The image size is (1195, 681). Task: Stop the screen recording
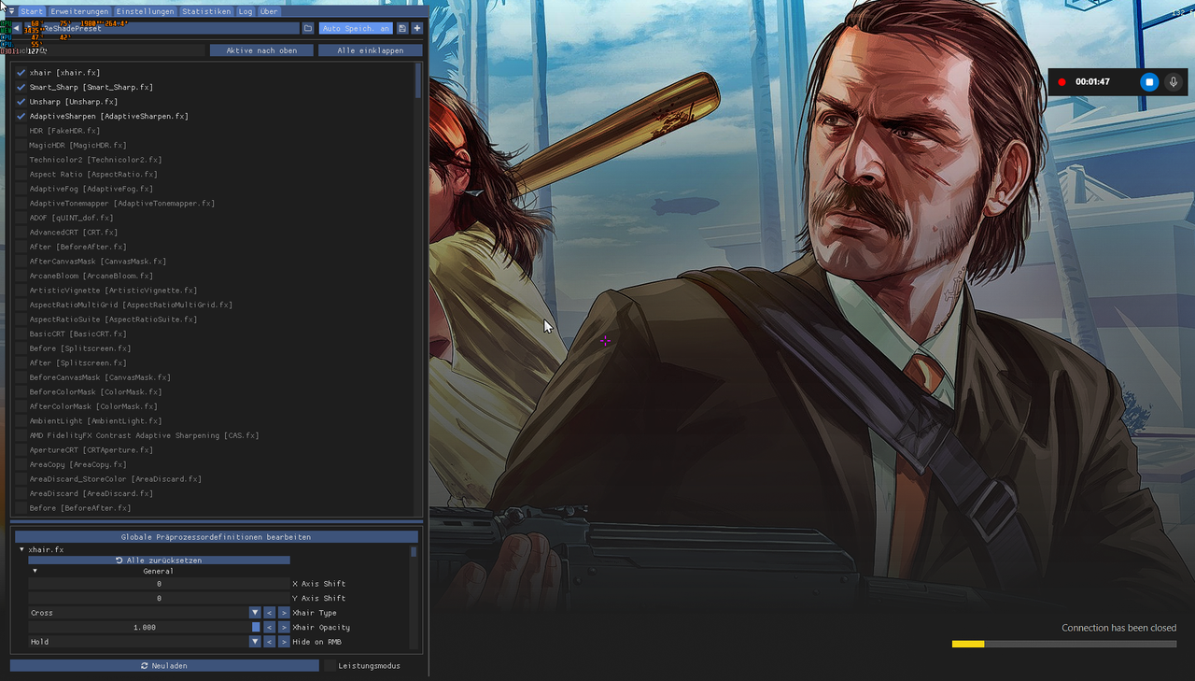1150,82
